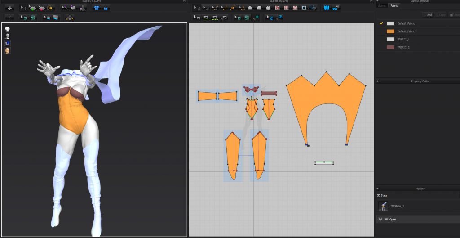Viewport: 460px width, 238px height.
Task: Toggle the yellow checkmark on first Default_Fabric
Action: 381,23
